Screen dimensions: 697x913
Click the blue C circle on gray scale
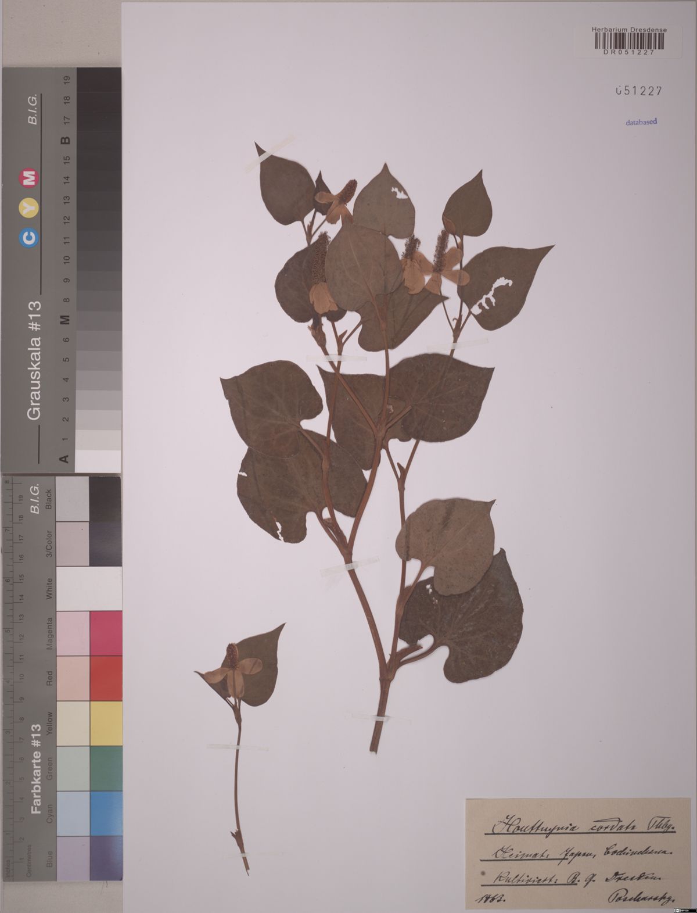[x=29, y=238]
